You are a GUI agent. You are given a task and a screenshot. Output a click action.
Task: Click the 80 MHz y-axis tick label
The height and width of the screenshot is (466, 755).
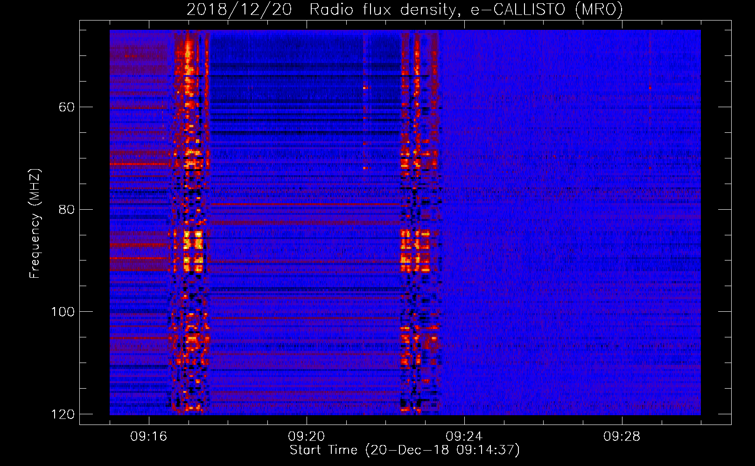[x=66, y=209]
